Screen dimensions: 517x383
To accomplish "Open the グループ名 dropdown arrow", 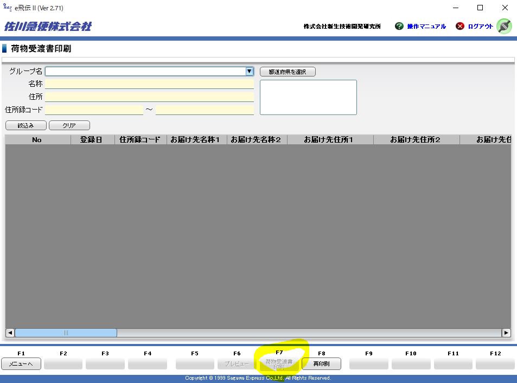I will 250,71.
